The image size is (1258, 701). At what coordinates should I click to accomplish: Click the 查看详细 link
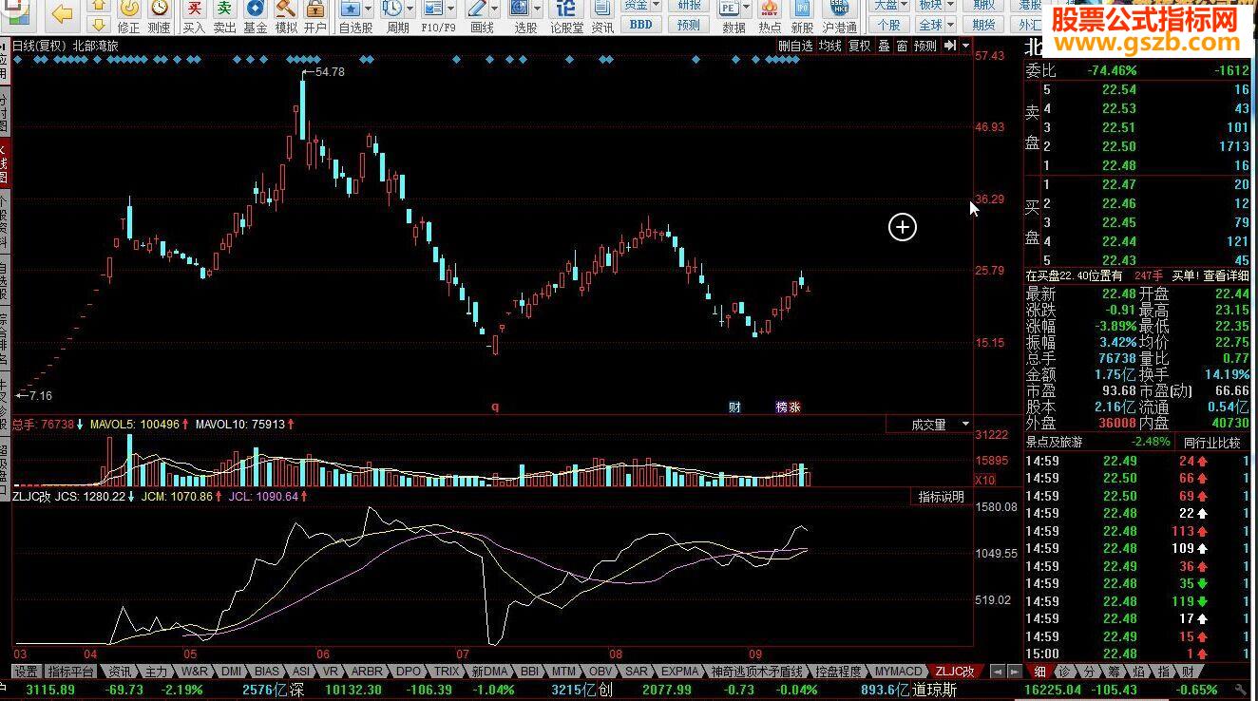coord(1226,275)
